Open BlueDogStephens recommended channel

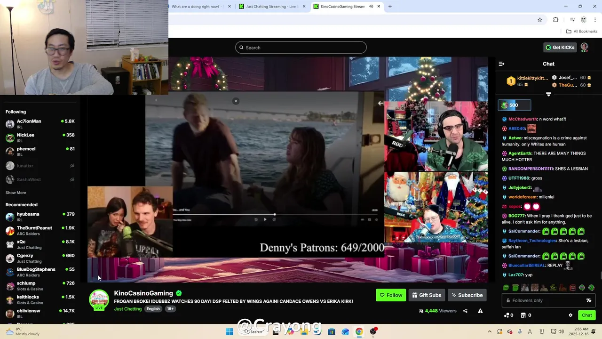pyautogui.click(x=40, y=272)
